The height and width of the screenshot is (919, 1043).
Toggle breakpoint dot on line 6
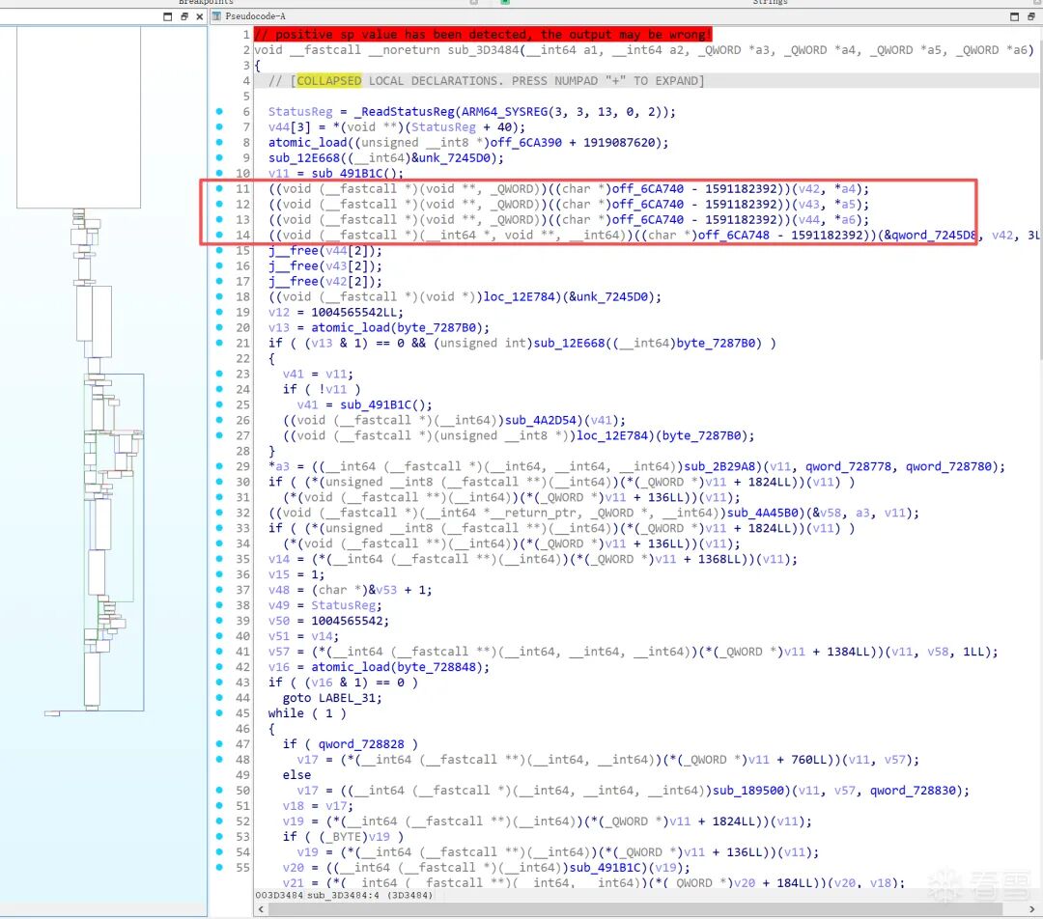(x=219, y=112)
